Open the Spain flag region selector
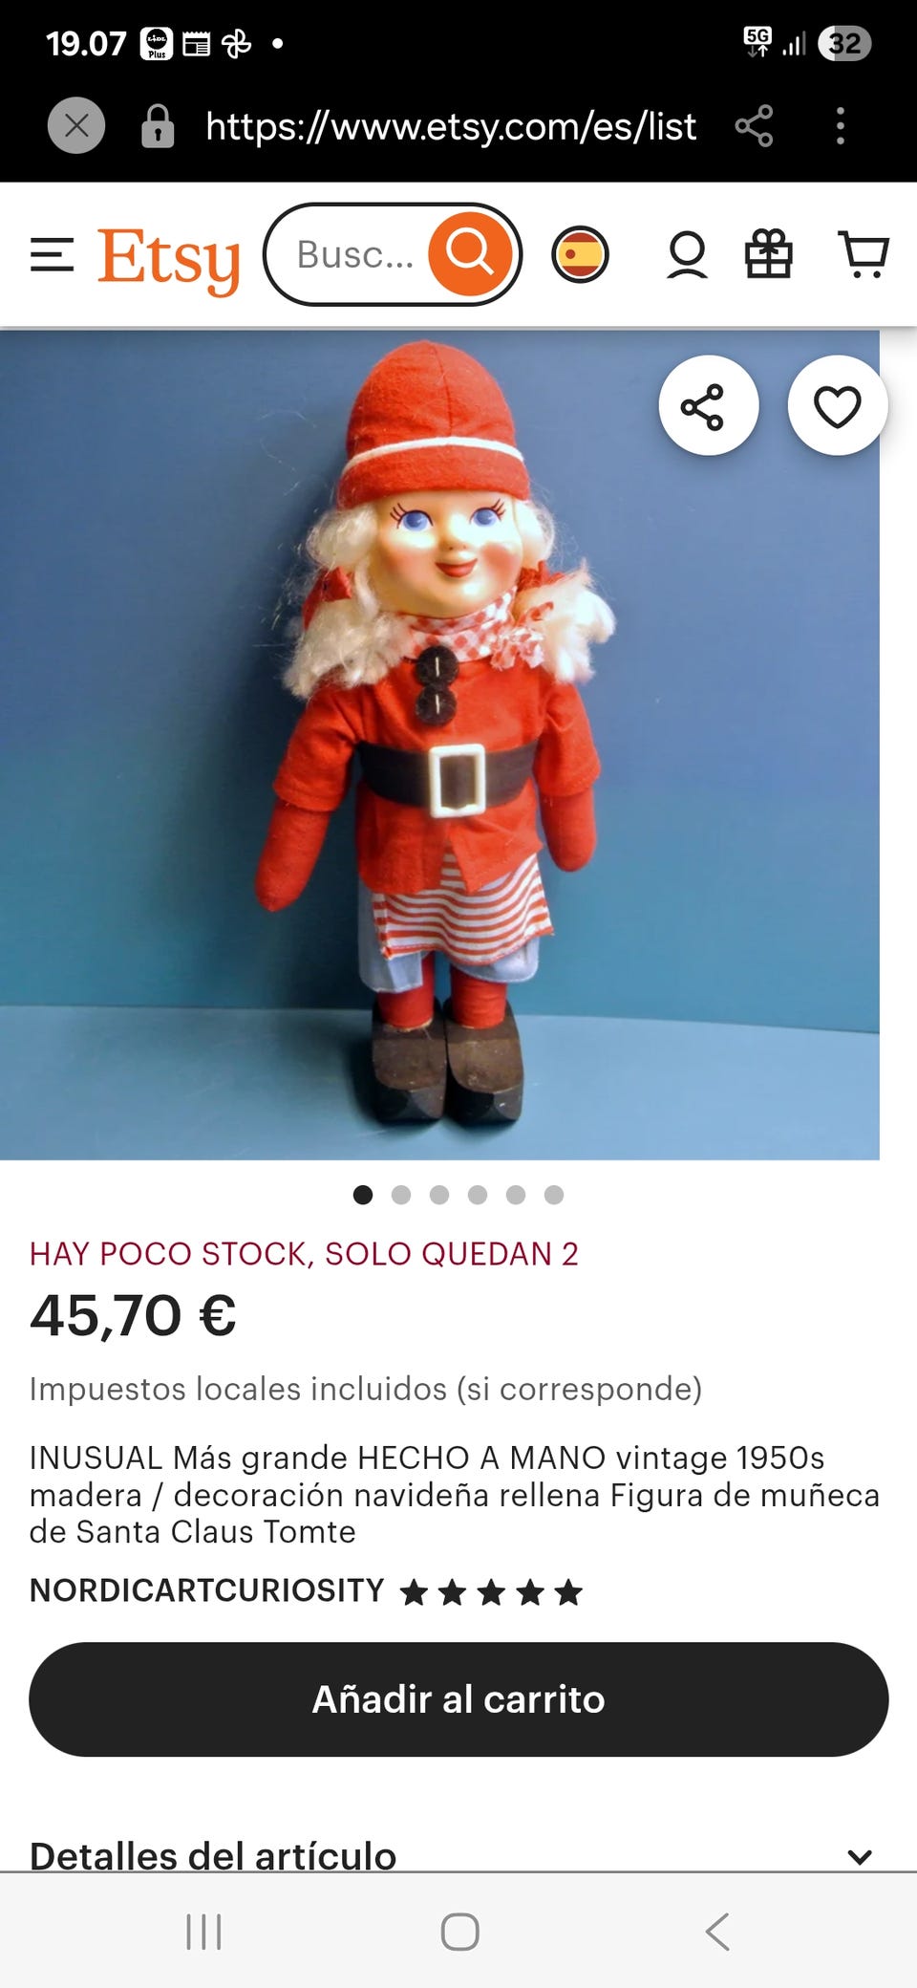 tap(580, 255)
